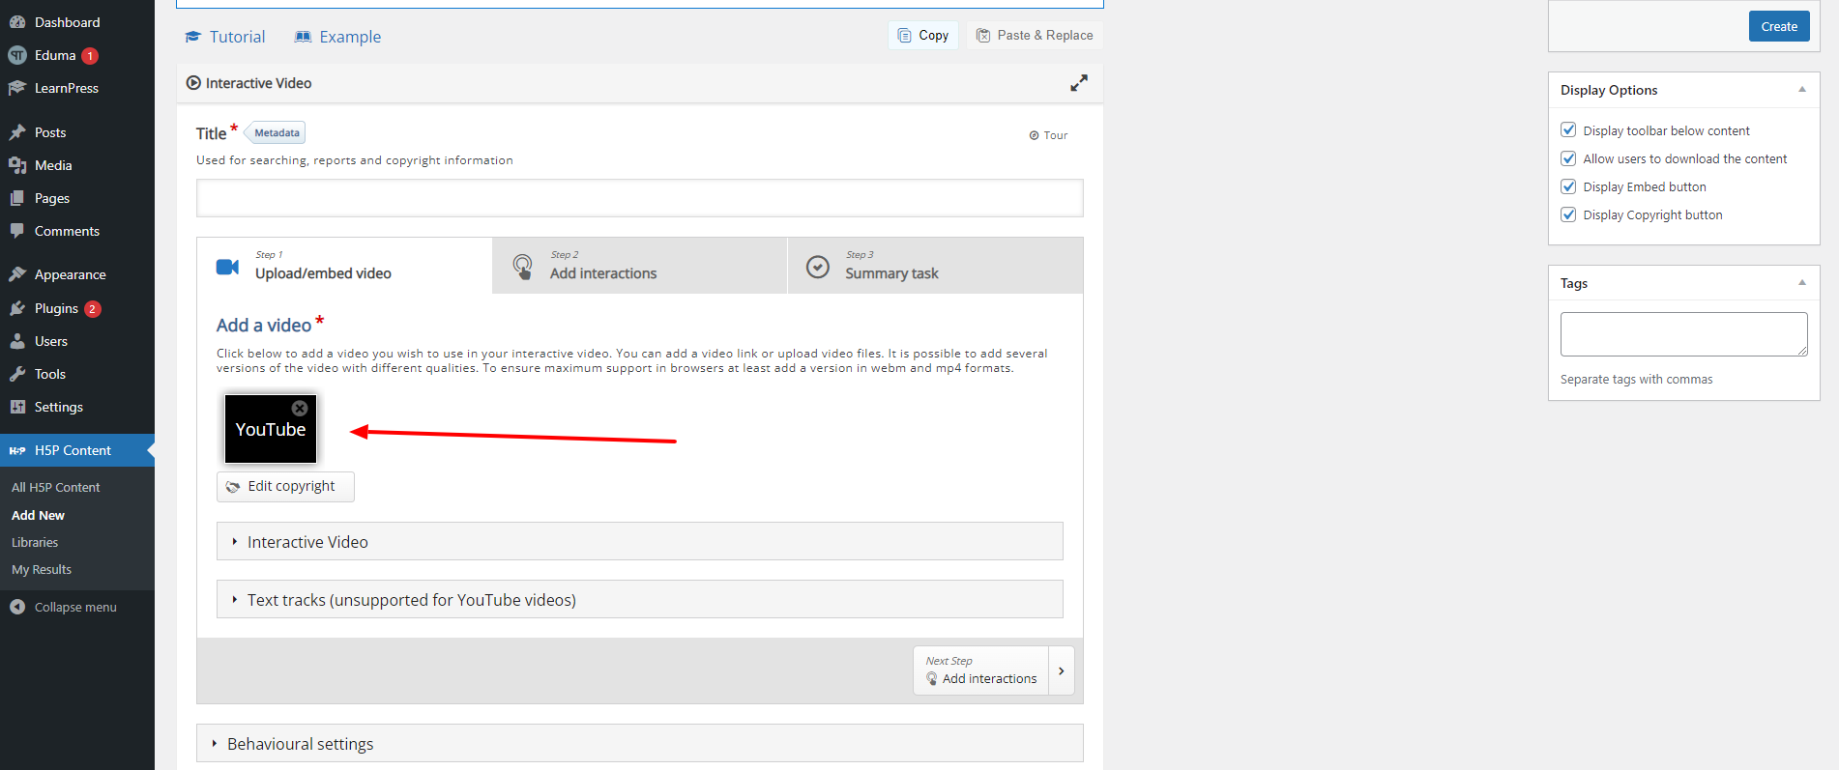Click the Comments bubble icon

[17, 231]
